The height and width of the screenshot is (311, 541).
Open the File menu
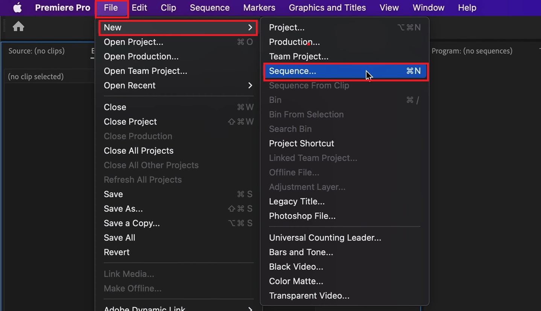[x=111, y=8]
